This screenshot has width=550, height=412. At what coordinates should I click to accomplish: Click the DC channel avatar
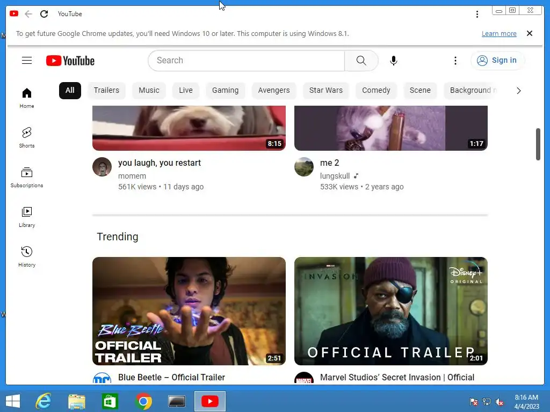(x=102, y=378)
